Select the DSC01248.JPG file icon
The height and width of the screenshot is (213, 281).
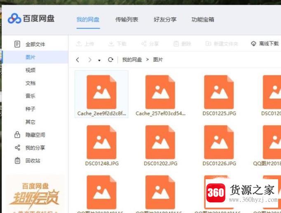[102, 142]
